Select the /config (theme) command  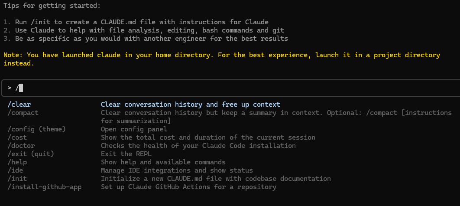click(x=37, y=129)
